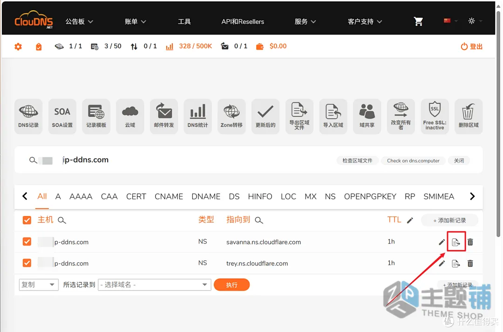This screenshot has height=332, width=503.
Task: Click the 执行 button
Action: tap(231, 285)
